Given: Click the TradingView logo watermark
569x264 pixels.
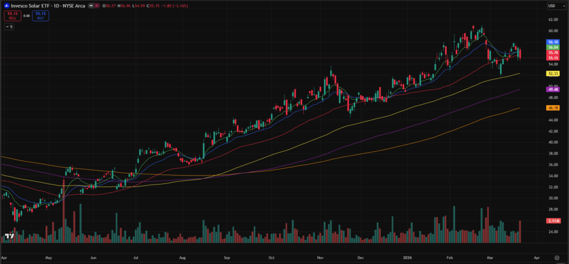Looking at the screenshot, I should (9, 236).
